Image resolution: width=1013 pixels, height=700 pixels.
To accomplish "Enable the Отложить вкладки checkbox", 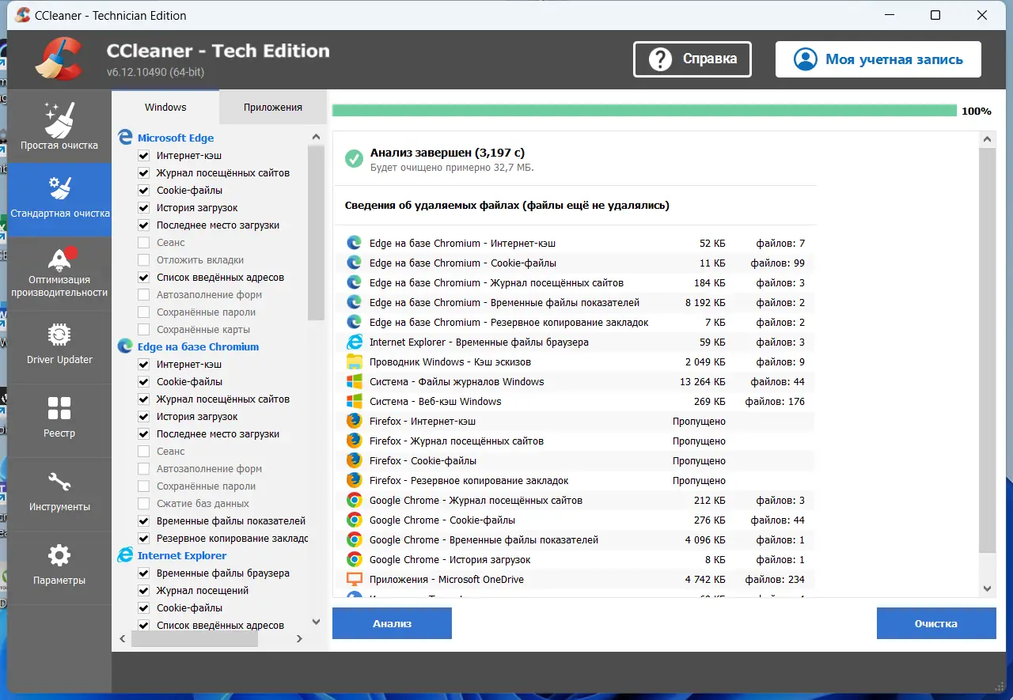I will click(143, 260).
